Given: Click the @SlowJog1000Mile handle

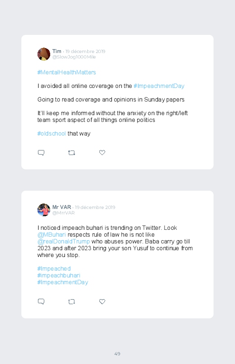Looking at the screenshot, I should coord(74,57).
